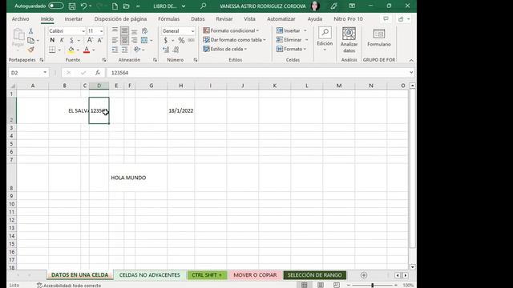Click the Percent style icon
This screenshot has width=513, height=288.
click(x=181, y=40)
